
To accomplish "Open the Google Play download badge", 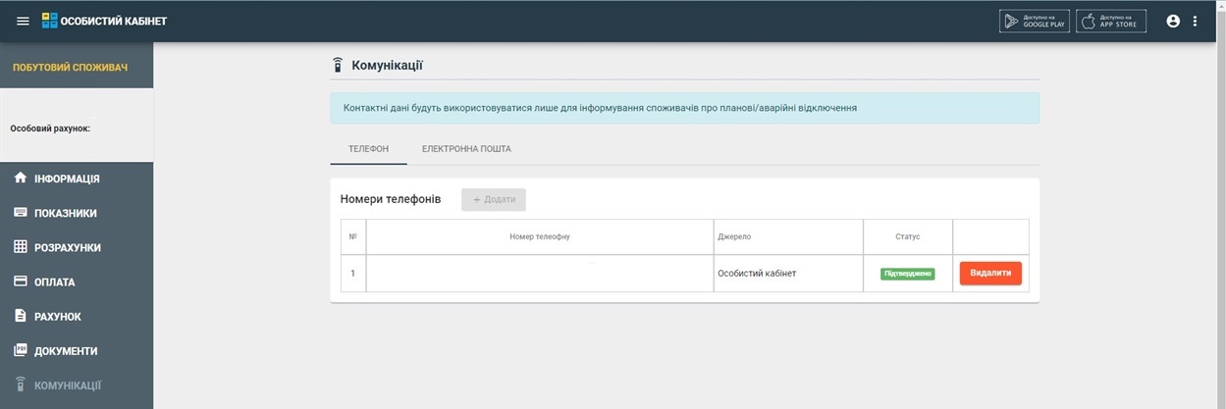I will [1035, 22].
